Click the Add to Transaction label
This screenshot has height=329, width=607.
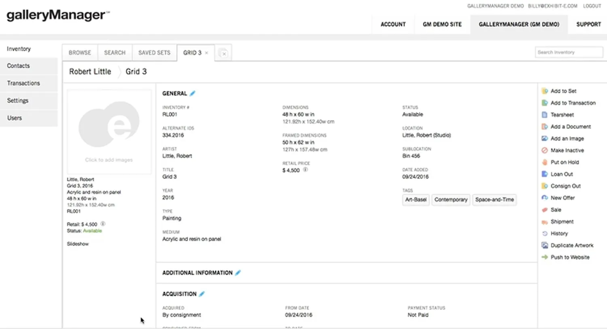573,103
